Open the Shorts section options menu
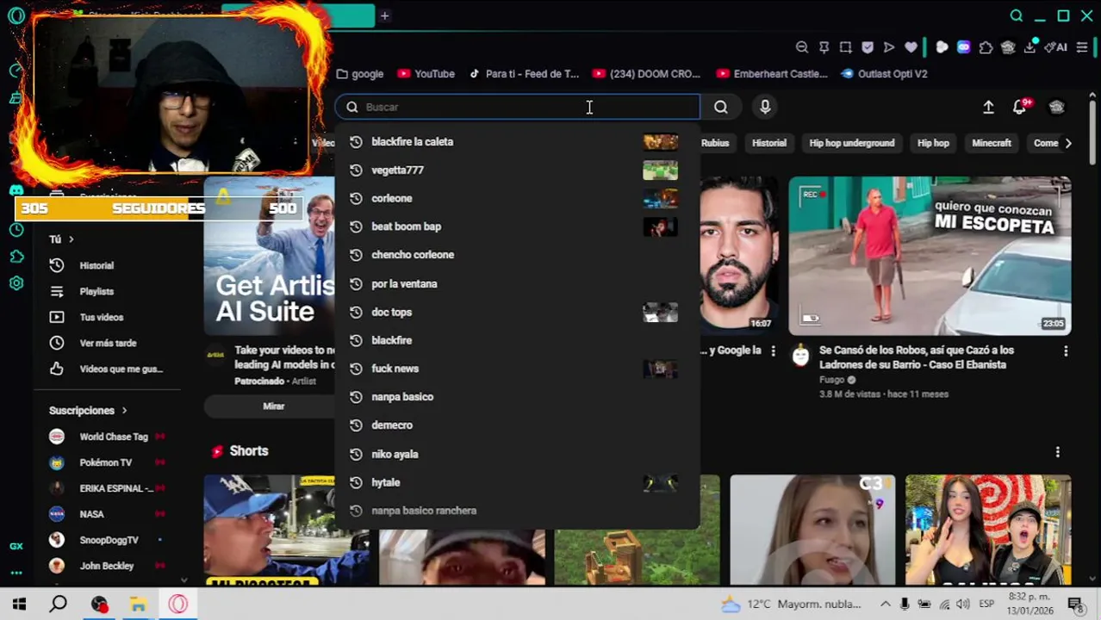 pos(1058,452)
